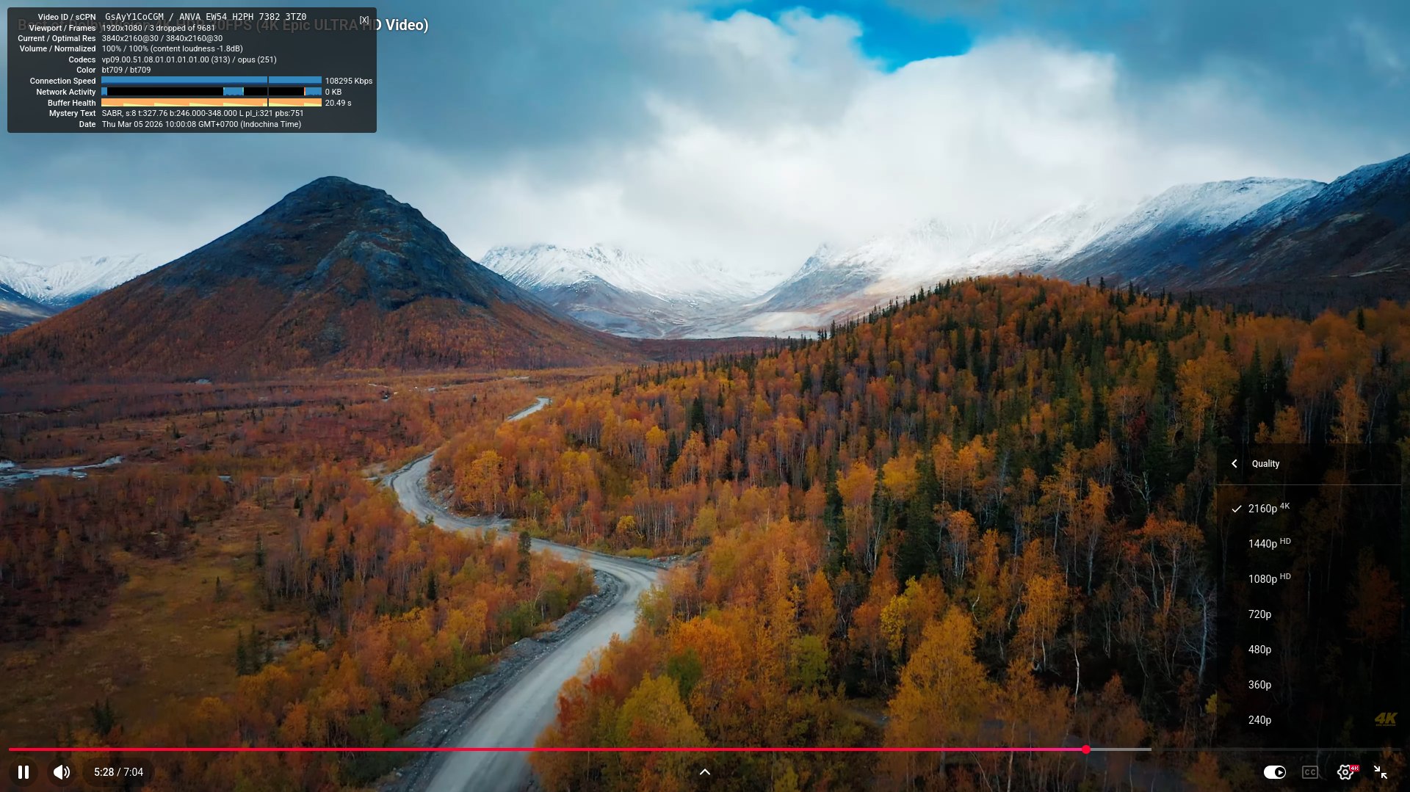Pick the 240p quality option
The width and height of the screenshot is (1410, 792).
point(1259,720)
